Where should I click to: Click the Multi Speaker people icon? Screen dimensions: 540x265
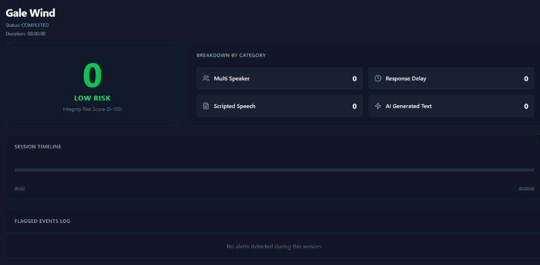click(206, 78)
